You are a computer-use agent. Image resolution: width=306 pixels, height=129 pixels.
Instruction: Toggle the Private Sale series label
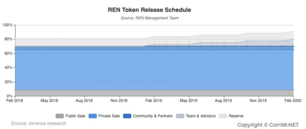click(x=109, y=116)
